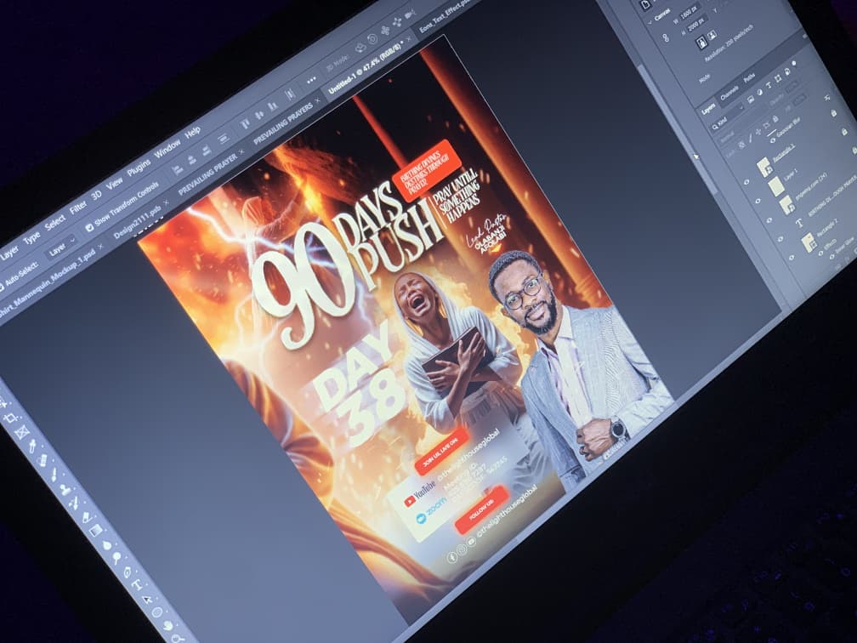Select the Pen tool

click(x=128, y=572)
